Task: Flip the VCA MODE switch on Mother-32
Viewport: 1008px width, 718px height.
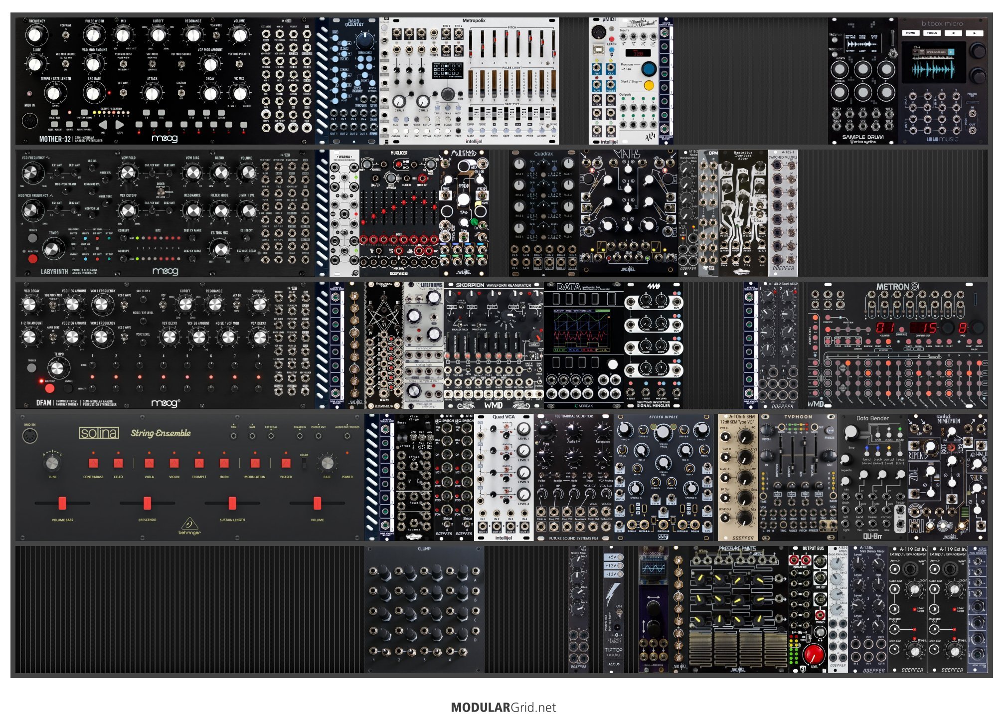Action: [216, 34]
